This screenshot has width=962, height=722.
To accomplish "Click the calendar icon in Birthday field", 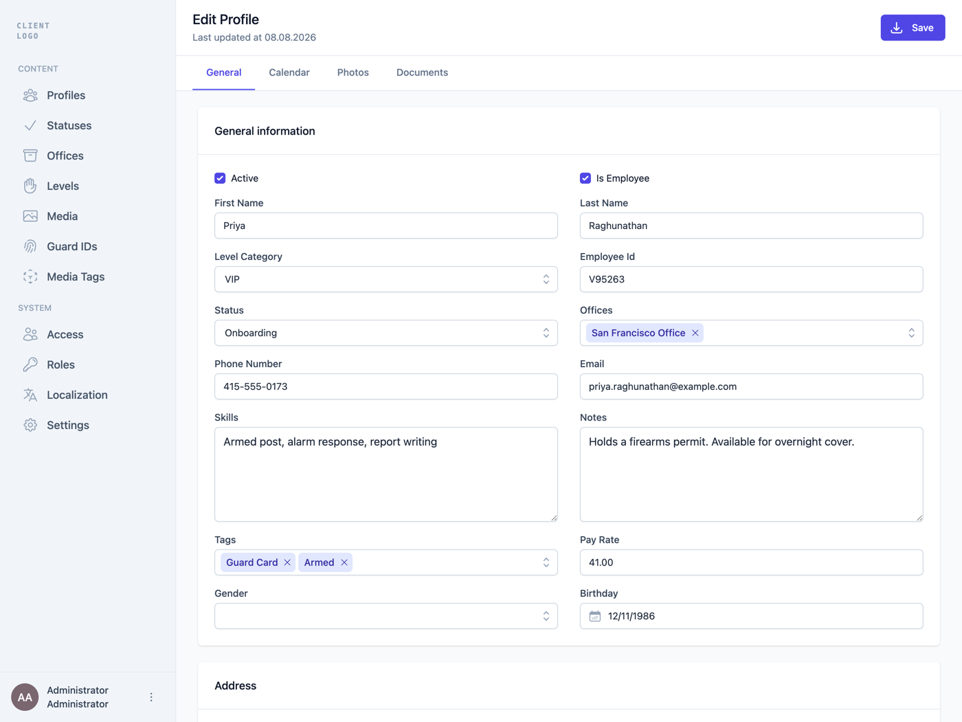I will click(x=595, y=616).
